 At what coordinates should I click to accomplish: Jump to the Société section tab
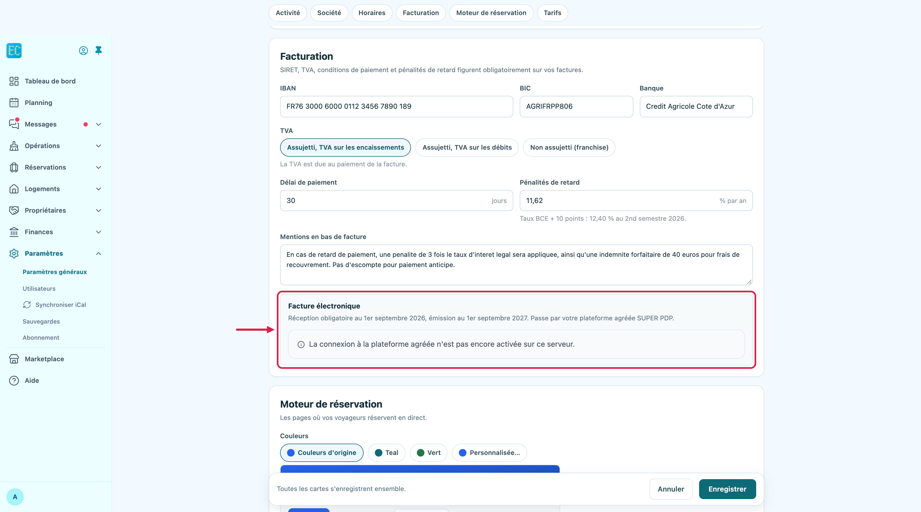click(329, 13)
